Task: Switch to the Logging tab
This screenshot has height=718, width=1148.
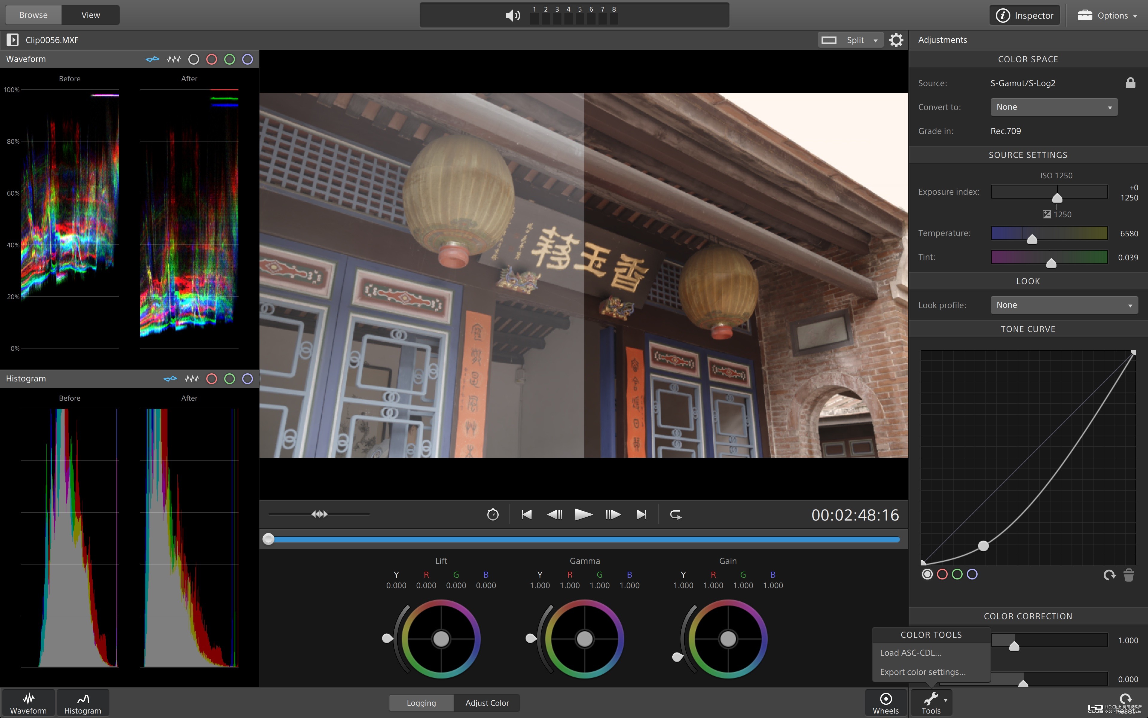Action: [x=421, y=703]
